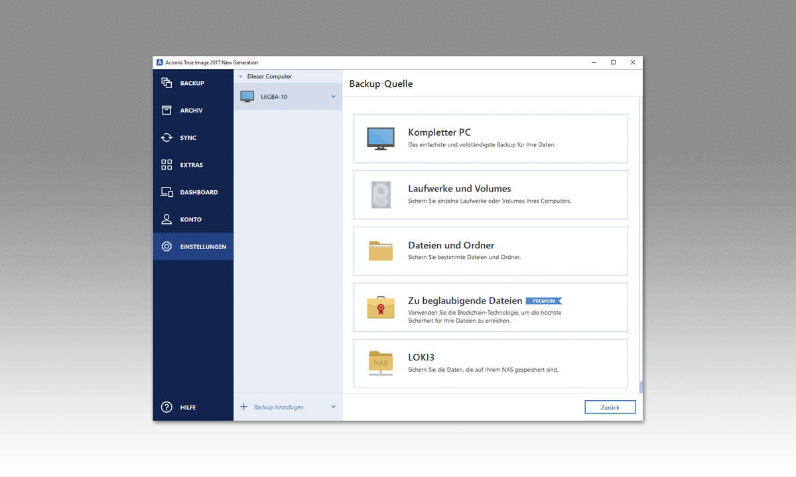Click the Einstellungen gear icon
The image size is (796, 477).
coord(166,246)
